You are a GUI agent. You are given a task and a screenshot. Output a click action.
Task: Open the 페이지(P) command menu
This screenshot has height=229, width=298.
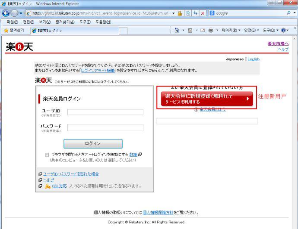click(231, 30)
